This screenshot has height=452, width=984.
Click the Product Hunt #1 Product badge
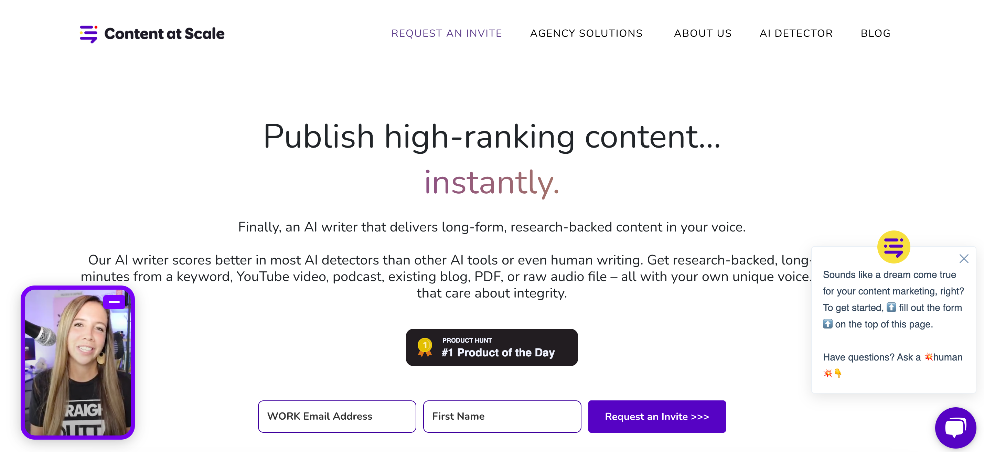point(492,347)
